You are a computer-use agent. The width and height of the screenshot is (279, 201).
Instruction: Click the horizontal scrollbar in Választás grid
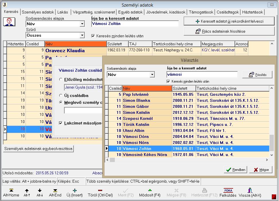coord(187,160)
